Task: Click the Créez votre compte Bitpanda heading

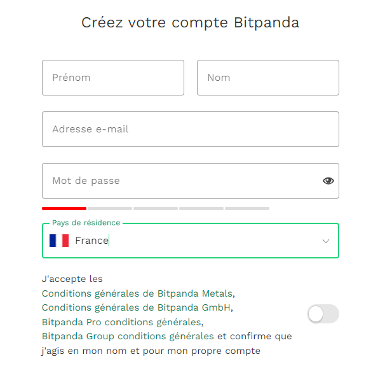Action: (x=190, y=23)
